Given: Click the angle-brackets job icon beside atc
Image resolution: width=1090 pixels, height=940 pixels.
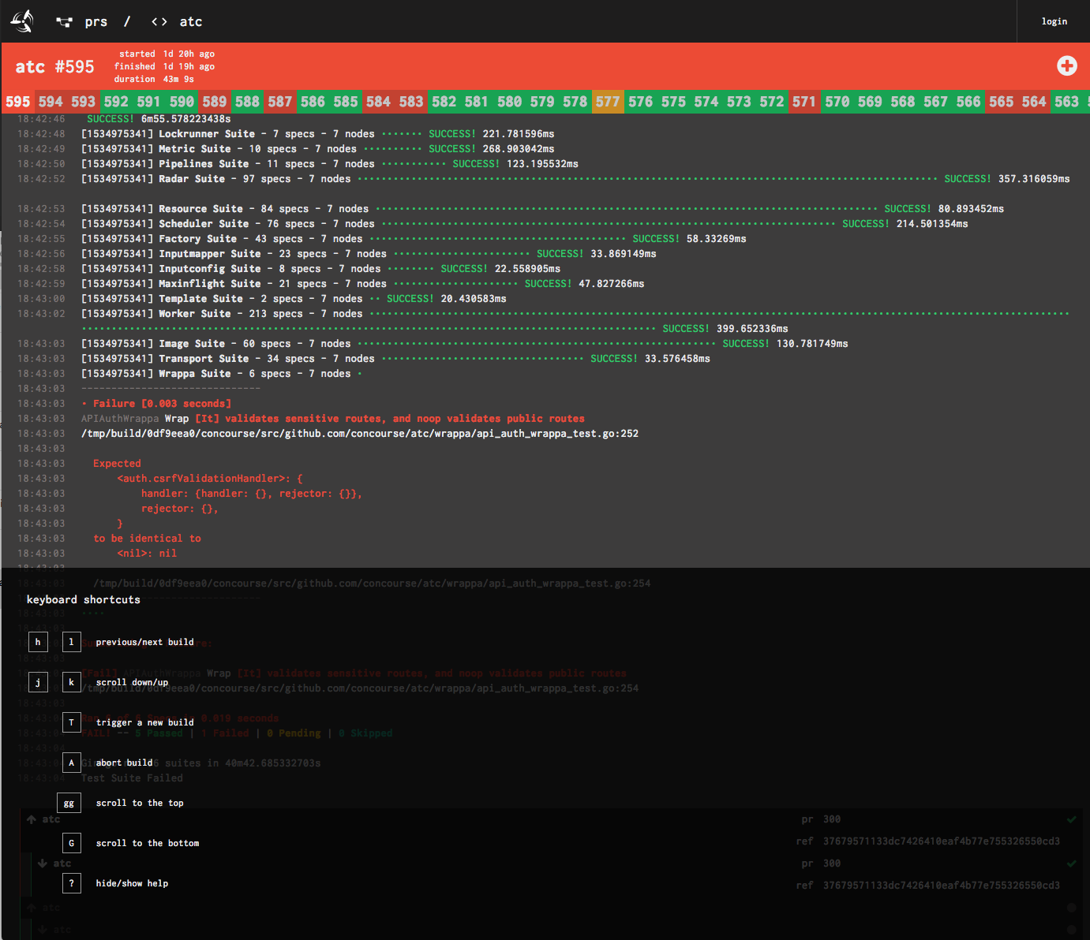Looking at the screenshot, I should click(159, 22).
